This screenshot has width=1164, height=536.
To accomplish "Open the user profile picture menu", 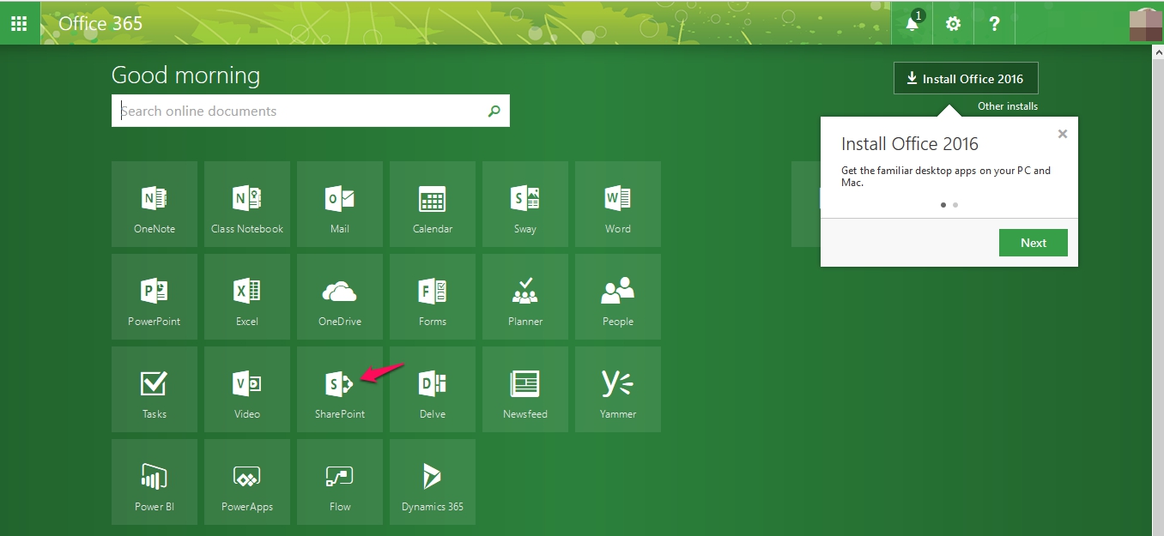I will (x=1145, y=23).
